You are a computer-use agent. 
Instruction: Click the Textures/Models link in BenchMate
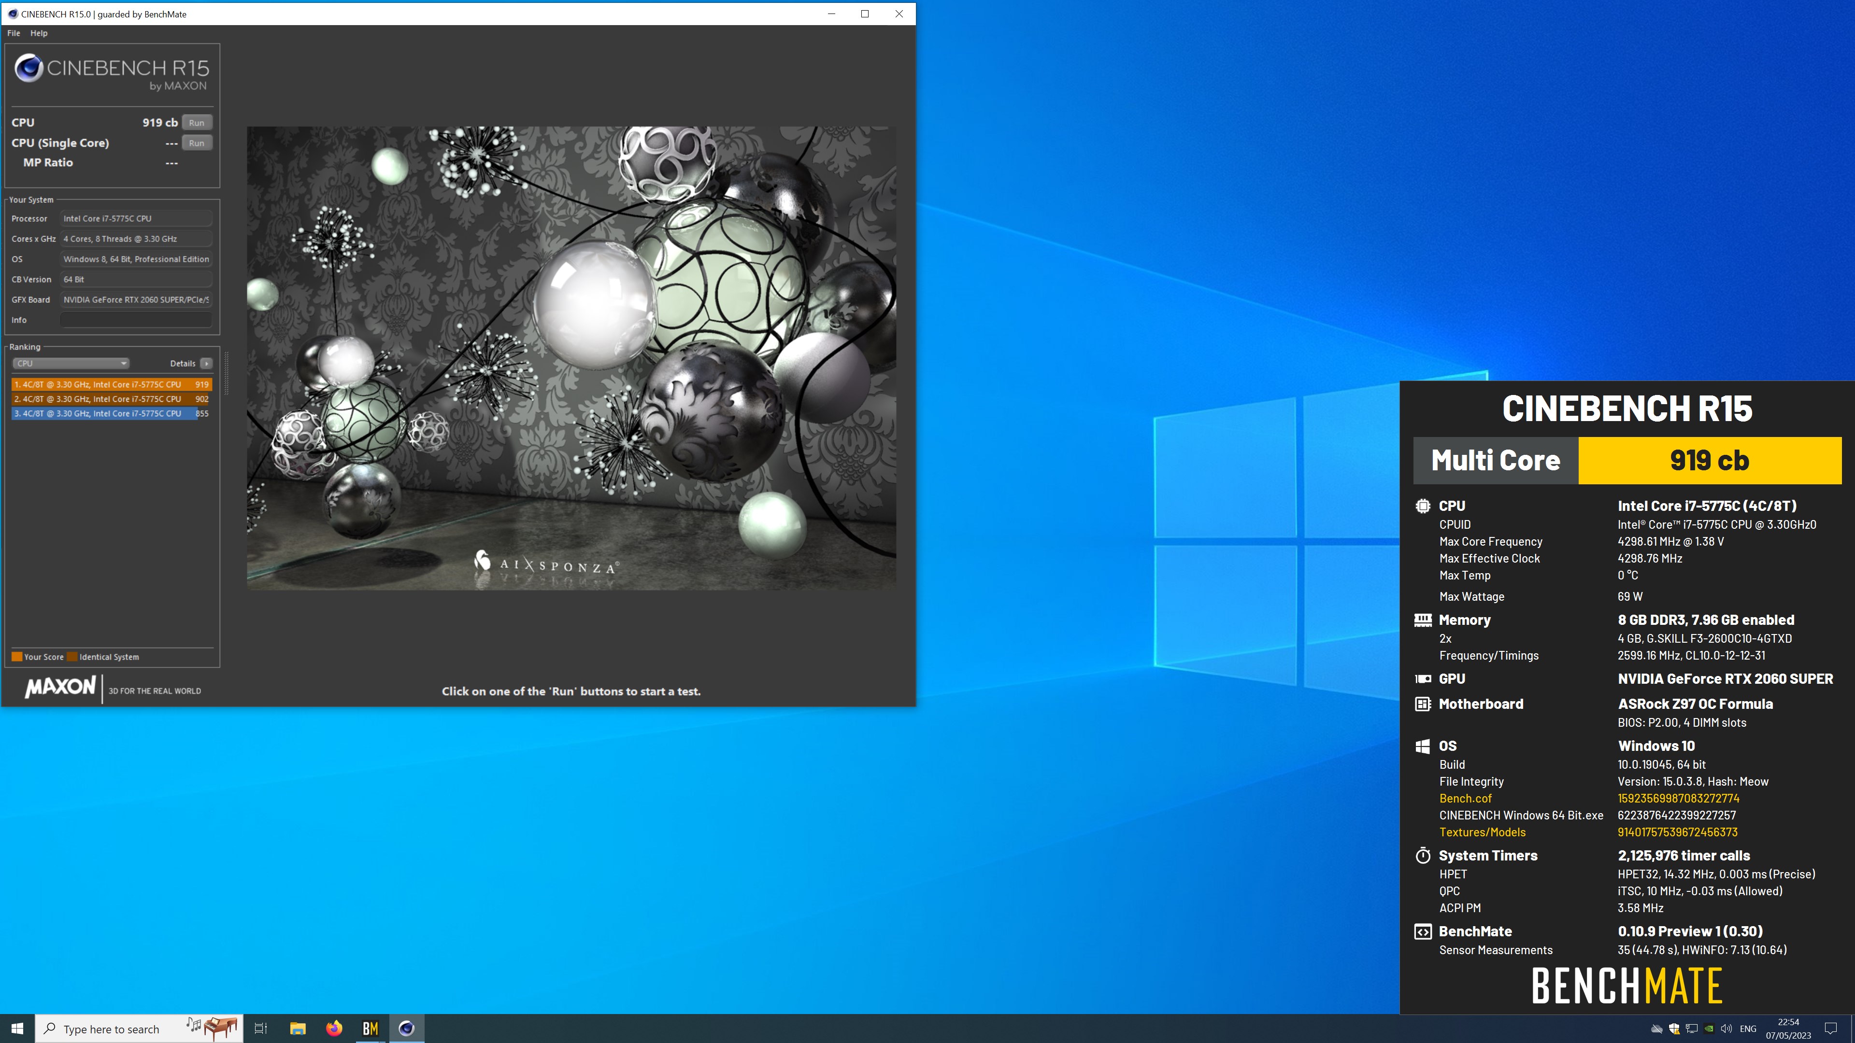[x=1482, y=832]
